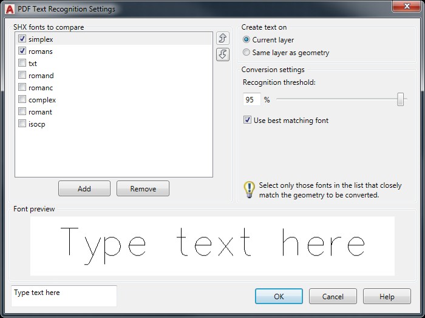Image resolution: width=425 pixels, height=318 pixels.
Task: Click the move font up arrow icon
Action: point(222,39)
